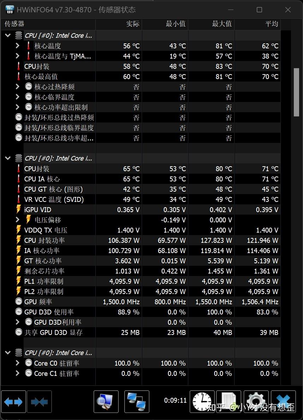Image resolution: width=303 pixels, height=420 pixels.
Task: Click the vertical scrollbar thumb
Action: [x=296, y=92]
